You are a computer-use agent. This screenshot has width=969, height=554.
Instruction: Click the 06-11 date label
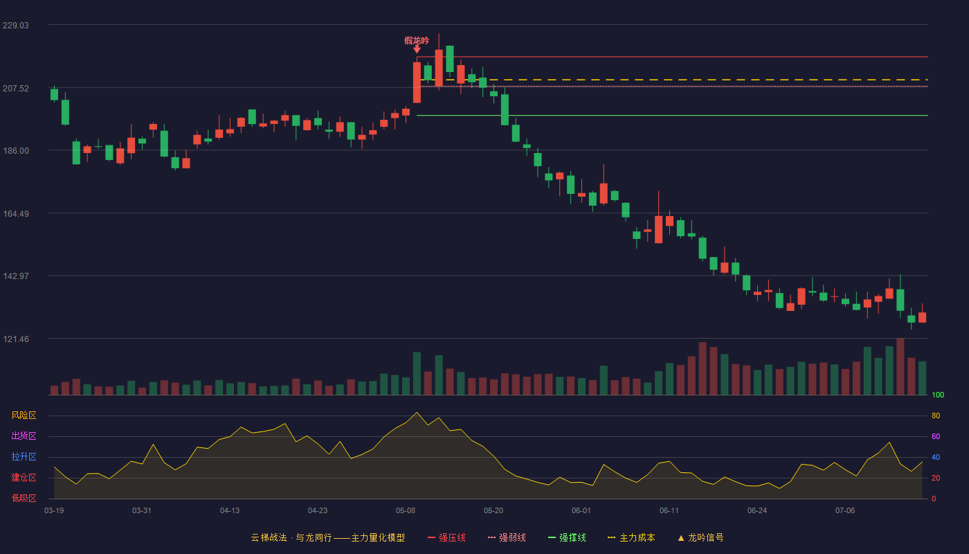[669, 510]
